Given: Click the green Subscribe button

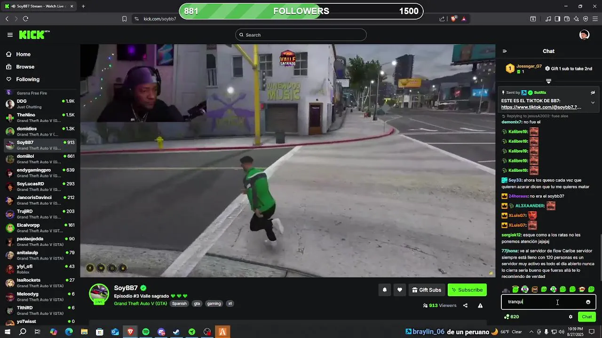Looking at the screenshot, I should 467,290.
